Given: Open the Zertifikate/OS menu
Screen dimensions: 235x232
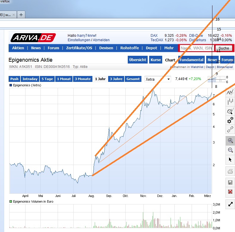Looking at the screenshot, I should click(79, 48).
